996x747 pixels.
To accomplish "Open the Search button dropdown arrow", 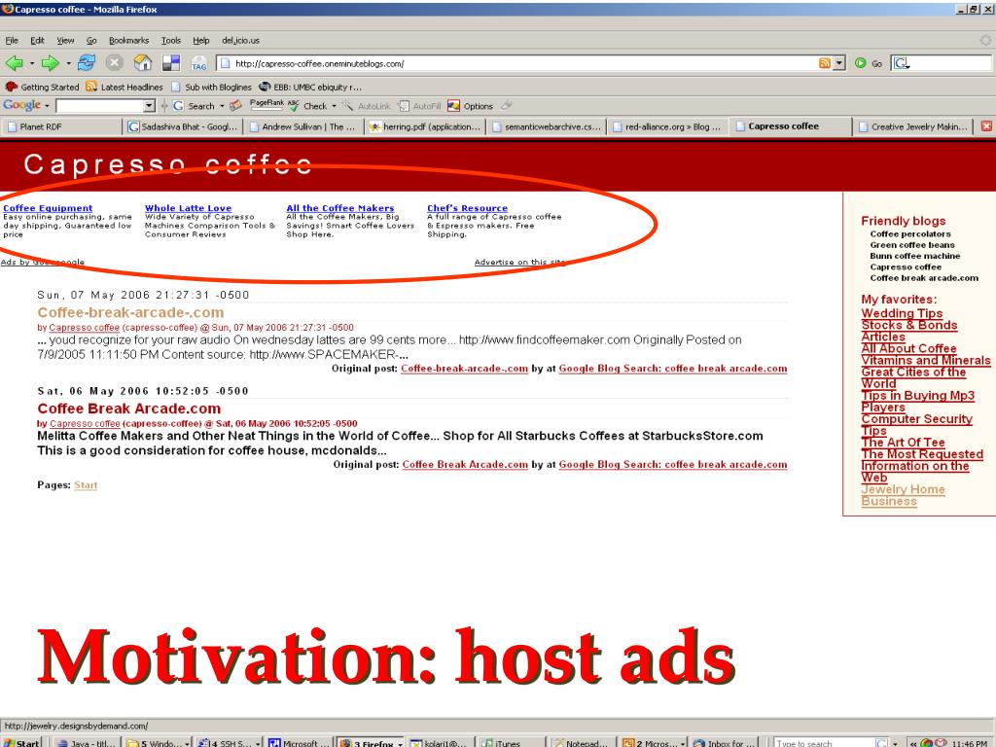I will pyautogui.click(x=222, y=106).
